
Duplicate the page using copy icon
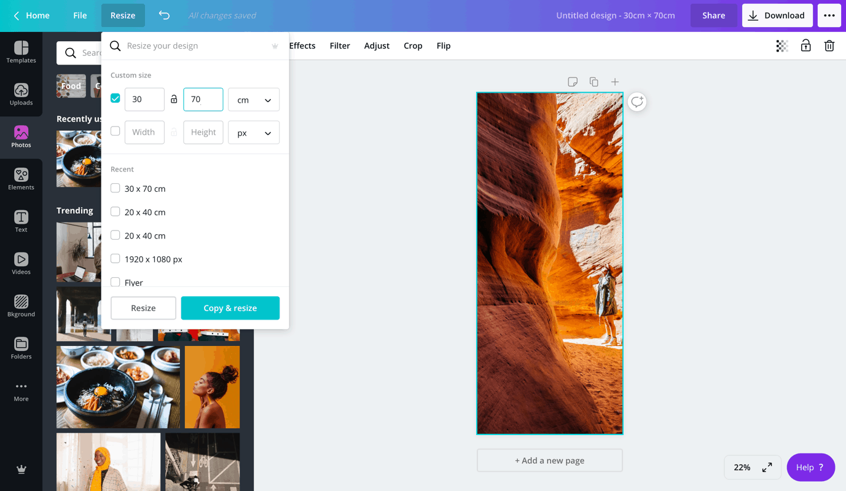tap(593, 81)
